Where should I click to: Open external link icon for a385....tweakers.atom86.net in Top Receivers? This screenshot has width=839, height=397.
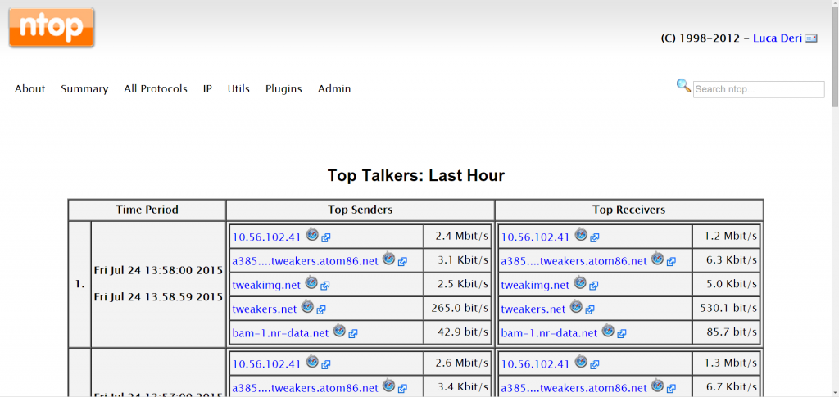coord(671,262)
